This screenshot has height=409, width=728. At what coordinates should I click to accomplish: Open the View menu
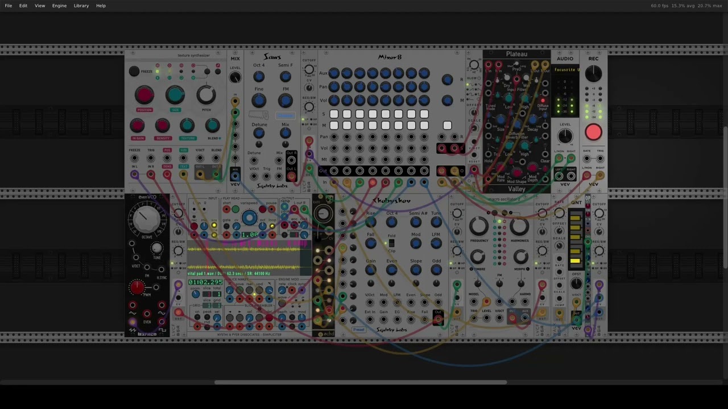(x=40, y=6)
